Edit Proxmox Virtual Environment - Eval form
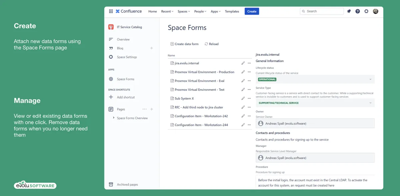Screen dimensions: 400x196 (x=243, y=81)
